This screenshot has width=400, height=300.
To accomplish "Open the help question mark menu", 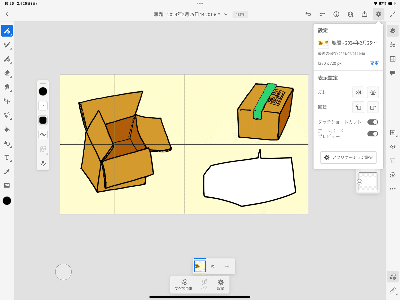I will tap(336, 14).
